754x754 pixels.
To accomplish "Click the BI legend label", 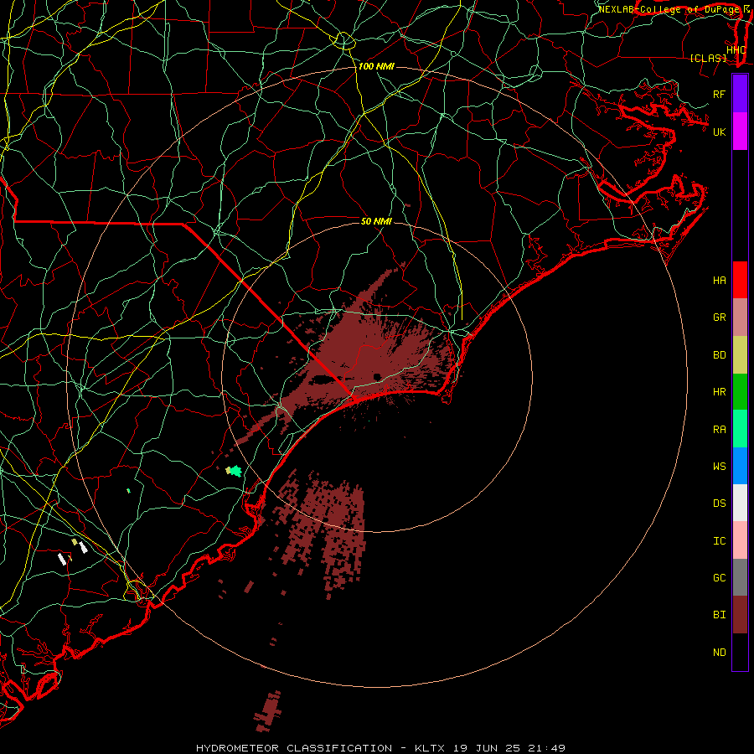I will 720,615.
